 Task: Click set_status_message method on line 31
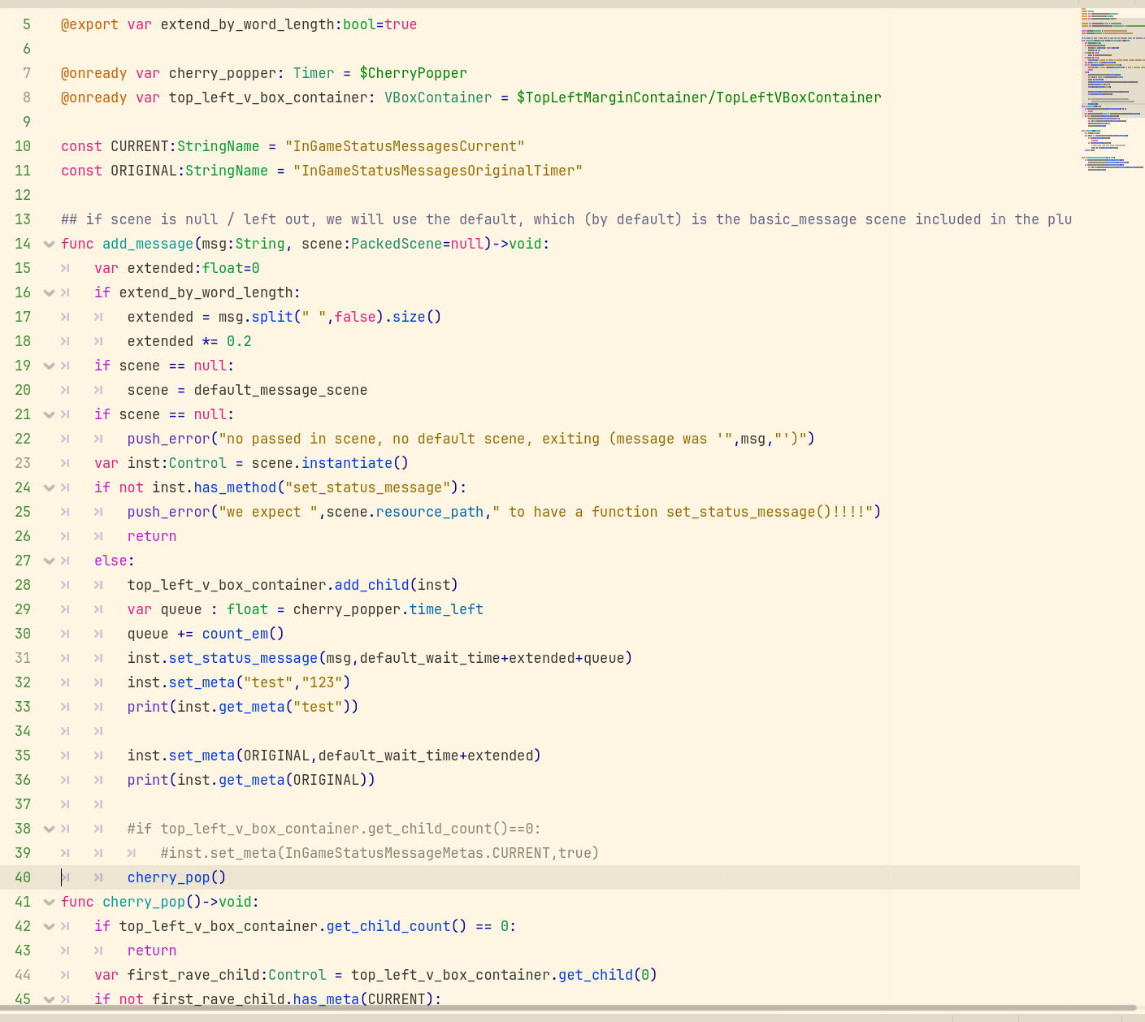pyautogui.click(x=243, y=658)
